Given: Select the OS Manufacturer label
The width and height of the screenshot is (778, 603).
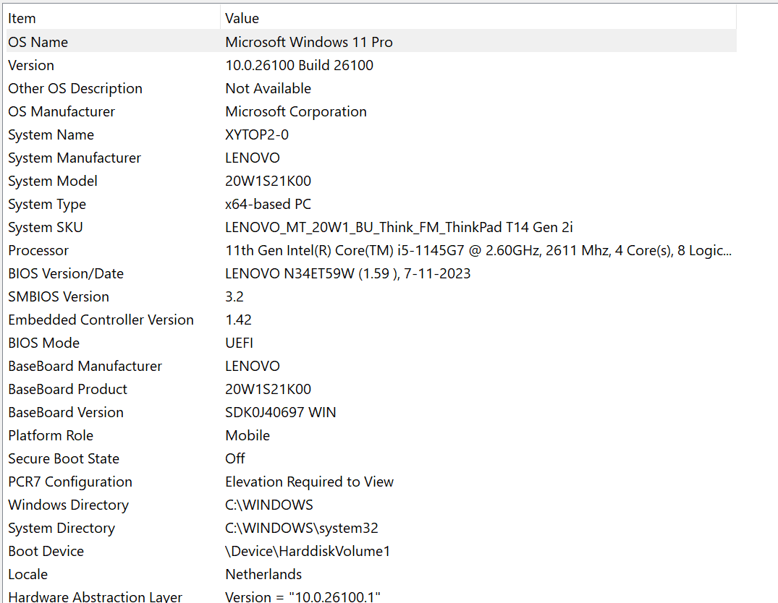Looking at the screenshot, I should [x=62, y=111].
